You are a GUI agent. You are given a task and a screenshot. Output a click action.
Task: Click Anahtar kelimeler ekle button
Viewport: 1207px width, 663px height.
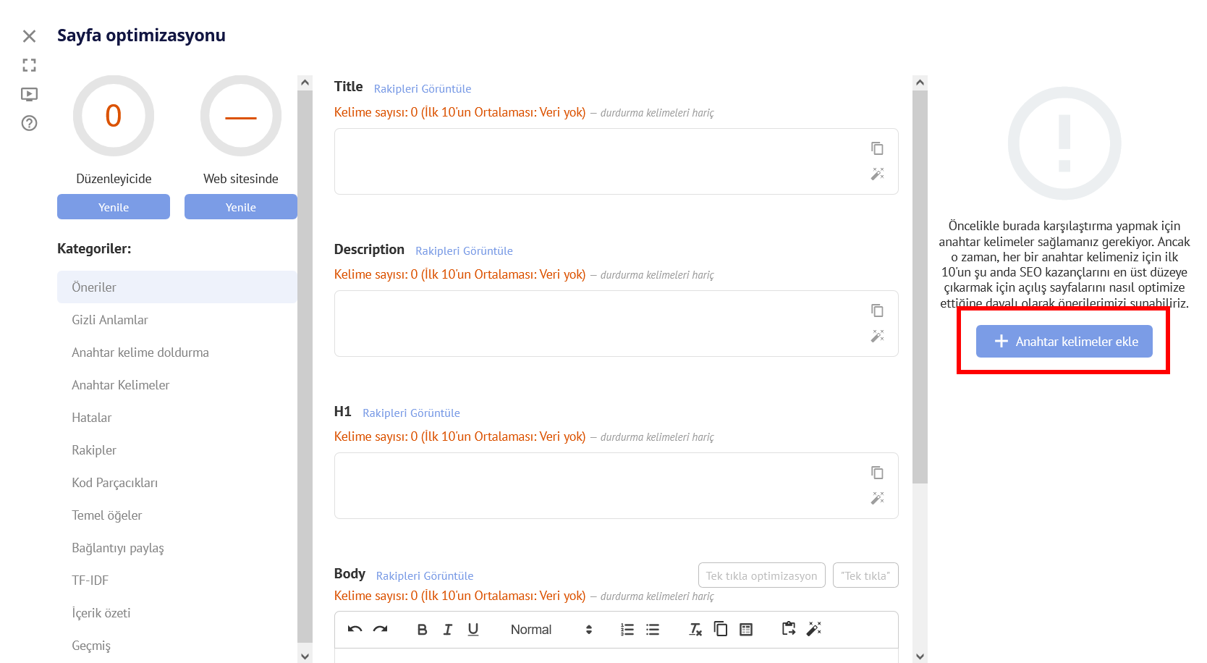(x=1064, y=342)
